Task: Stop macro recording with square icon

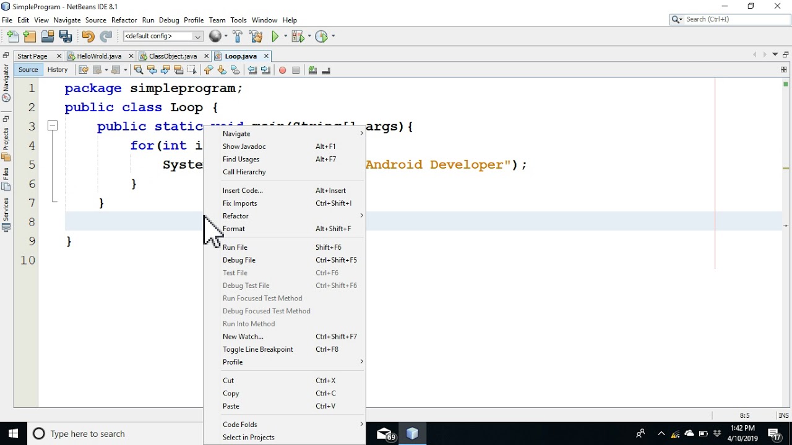Action: point(296,70)
